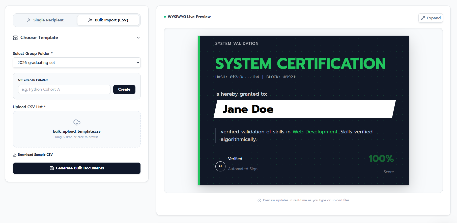Click the info icon beside preview updates note
The width and height of the screenshot is (457, 223).
tap(259, 200)
